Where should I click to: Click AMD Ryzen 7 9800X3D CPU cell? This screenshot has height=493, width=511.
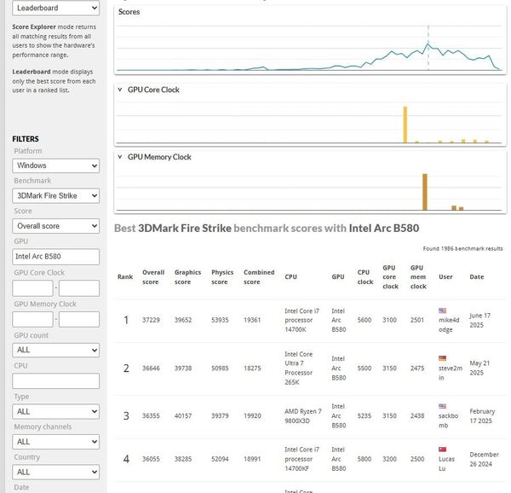click(x=302, y=415)
